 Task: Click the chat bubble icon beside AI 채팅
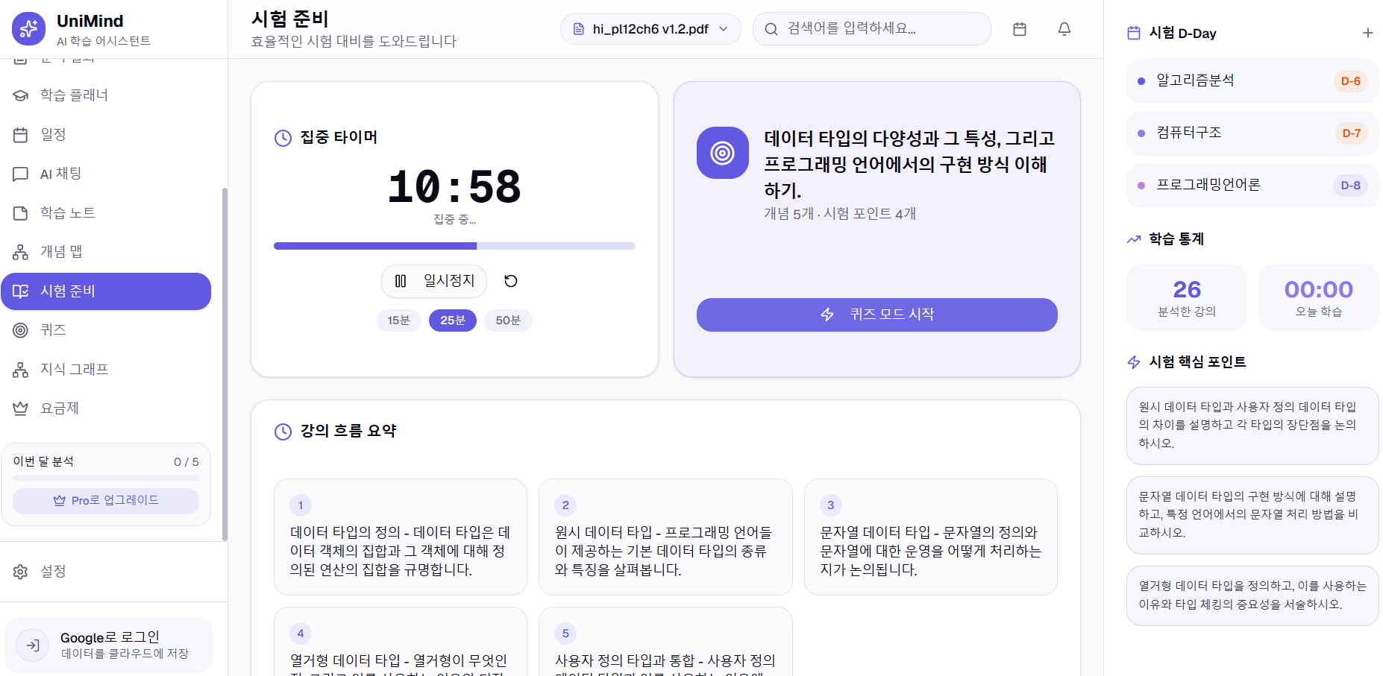21,174
